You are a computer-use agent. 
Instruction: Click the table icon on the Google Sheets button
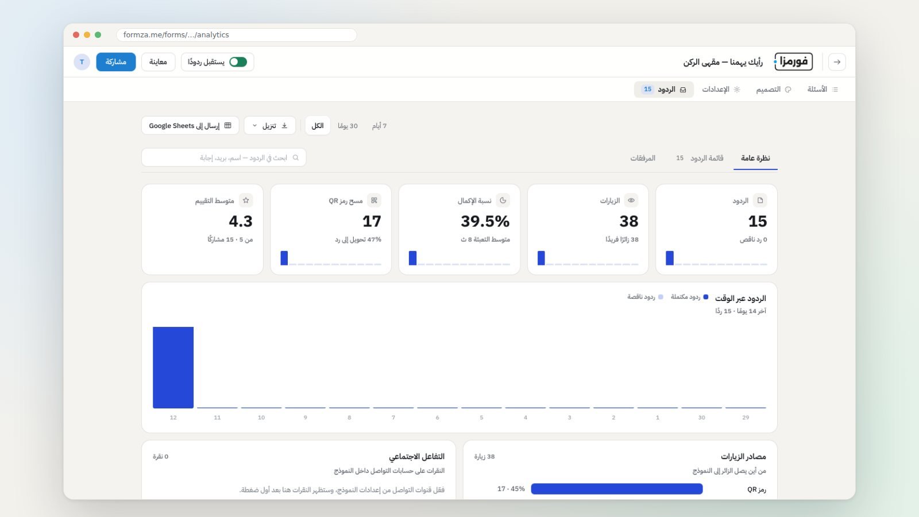[x=228, y=125]
